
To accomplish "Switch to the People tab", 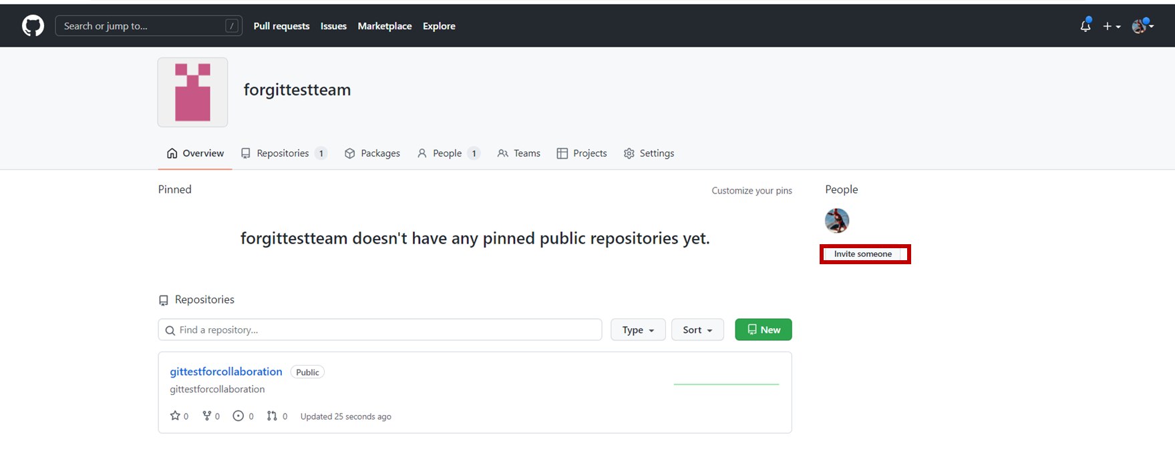I will [448, 153].
